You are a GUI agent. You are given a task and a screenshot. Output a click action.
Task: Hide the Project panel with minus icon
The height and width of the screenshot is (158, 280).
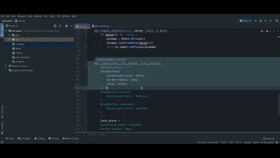coord(71,26)
